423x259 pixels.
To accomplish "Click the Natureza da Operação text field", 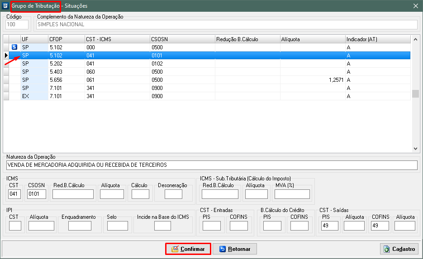I will pyautogui.click(x=211, y=165).
